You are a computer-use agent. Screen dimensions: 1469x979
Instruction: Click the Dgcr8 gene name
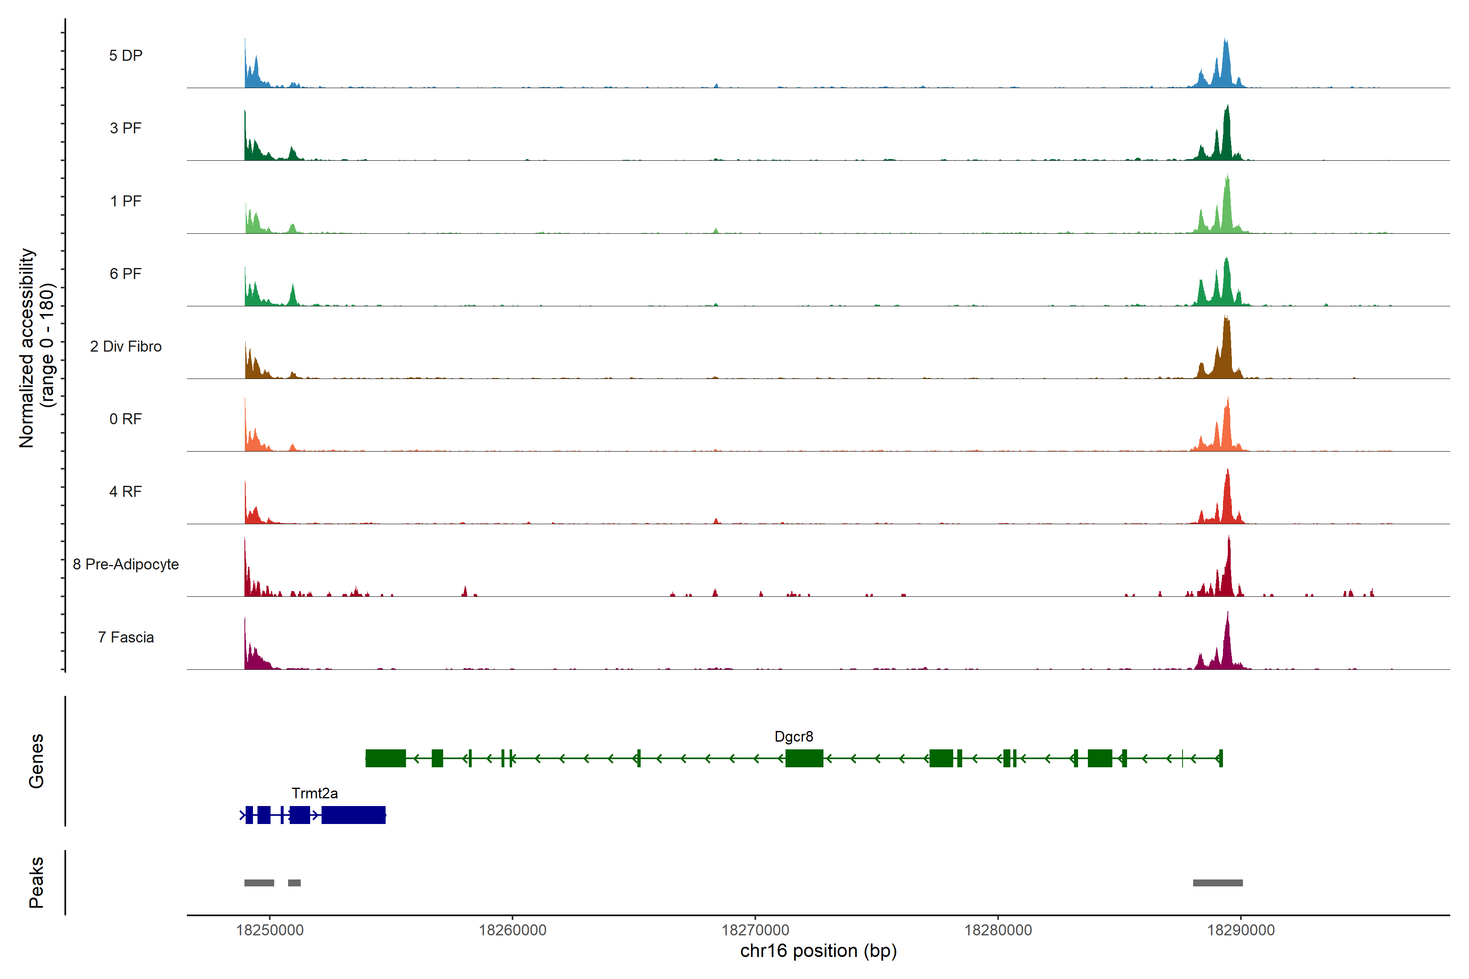click(x=794, y=737)
